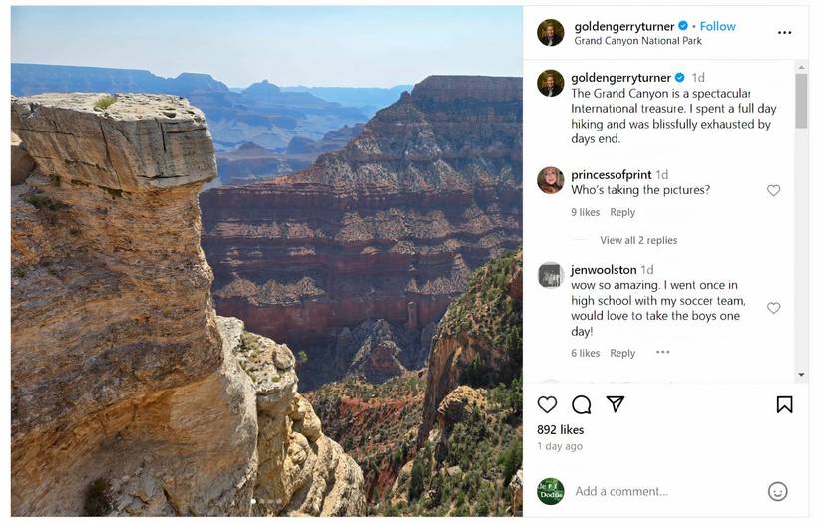The height and width of the screenshot is (524, 823).
Task: Open Grand Canyon National Park location
Action: tap(637, 41)
